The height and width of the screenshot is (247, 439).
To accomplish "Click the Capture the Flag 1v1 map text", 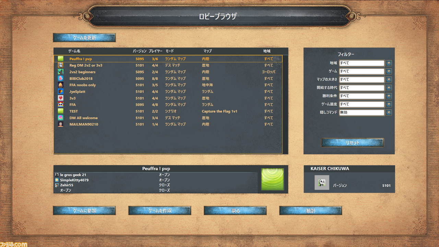I will coord(219,111).
